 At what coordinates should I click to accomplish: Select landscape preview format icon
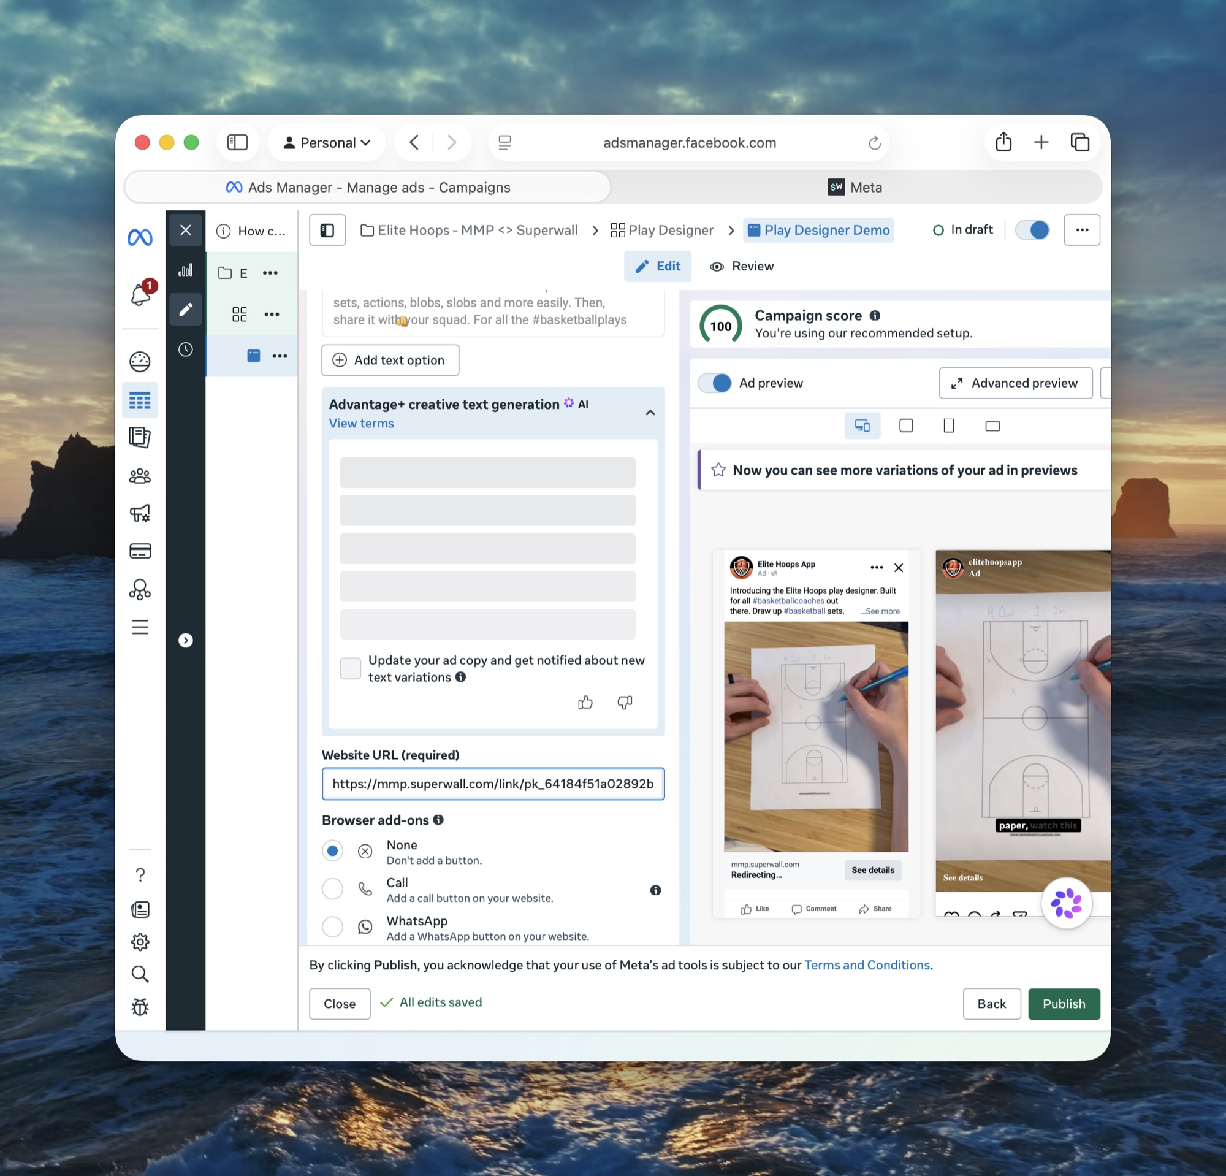coord(992,426)
